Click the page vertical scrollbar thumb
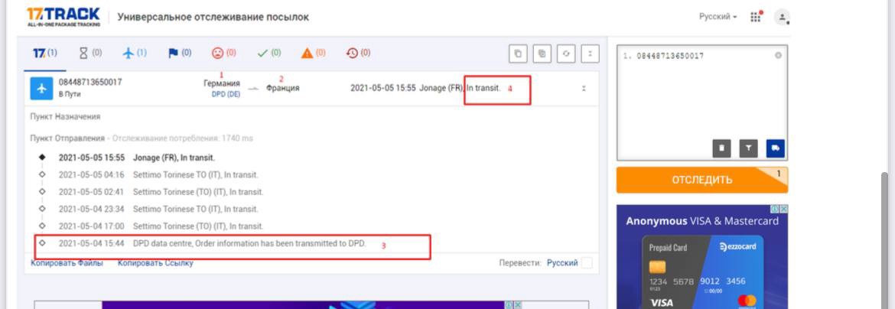Viewport: 895px width, 309px height. pyautogui.click(x=887, y=229)
